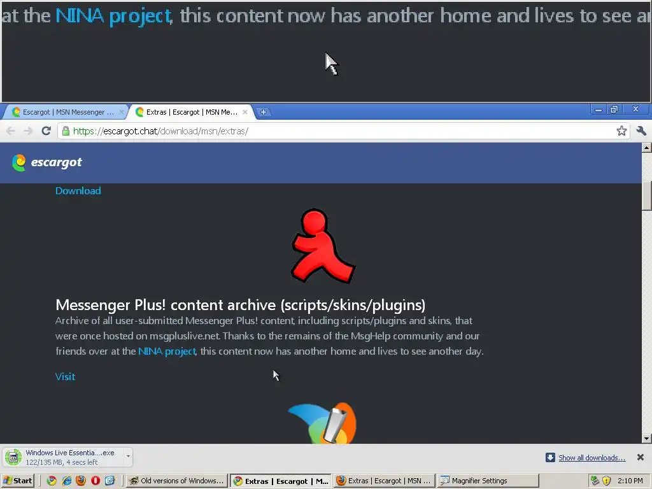Viewport: 652px width, 489px height.
Task: Open the download item dropdown arrow
Action: (x=128, y=457)
